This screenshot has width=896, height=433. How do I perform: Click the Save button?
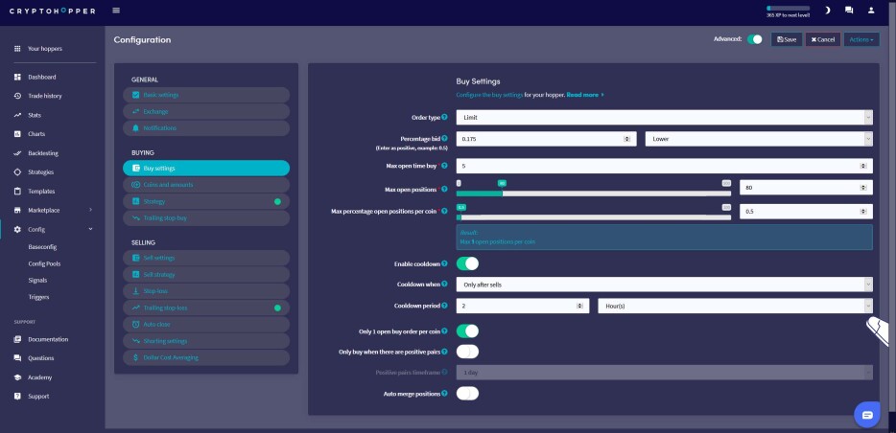tap(787, 39)
